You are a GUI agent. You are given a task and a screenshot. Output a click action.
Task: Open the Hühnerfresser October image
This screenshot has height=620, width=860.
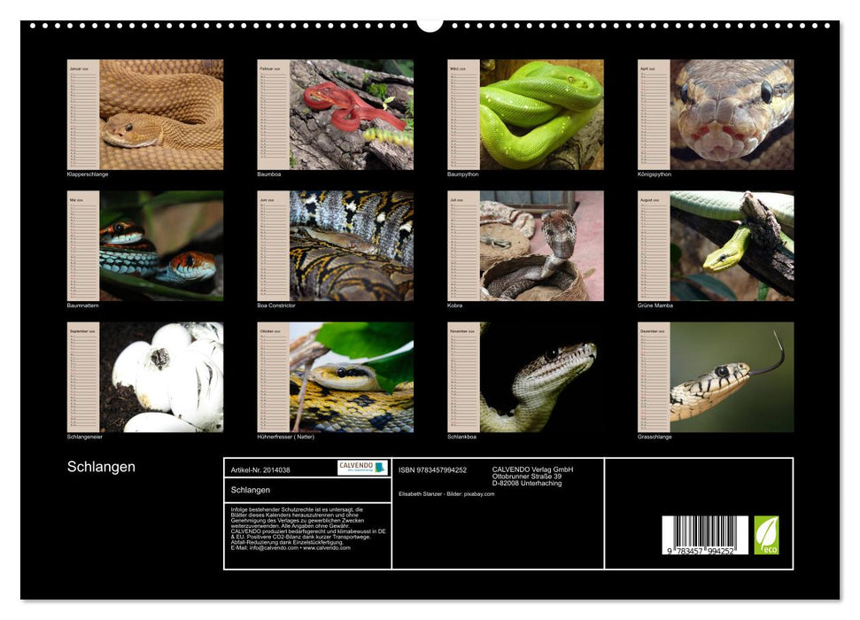[x=352, y=376]
